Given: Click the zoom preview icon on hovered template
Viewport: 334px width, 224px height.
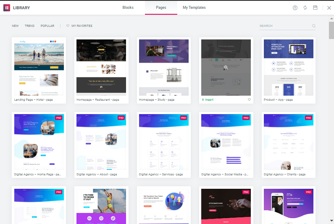Looking at the screenshot, I should [226, 68].
